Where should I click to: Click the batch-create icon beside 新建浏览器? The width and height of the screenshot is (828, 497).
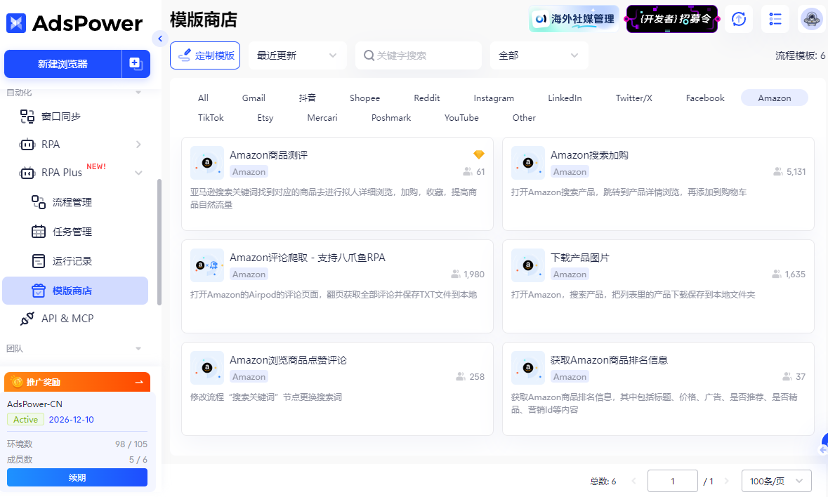[136, 64]
